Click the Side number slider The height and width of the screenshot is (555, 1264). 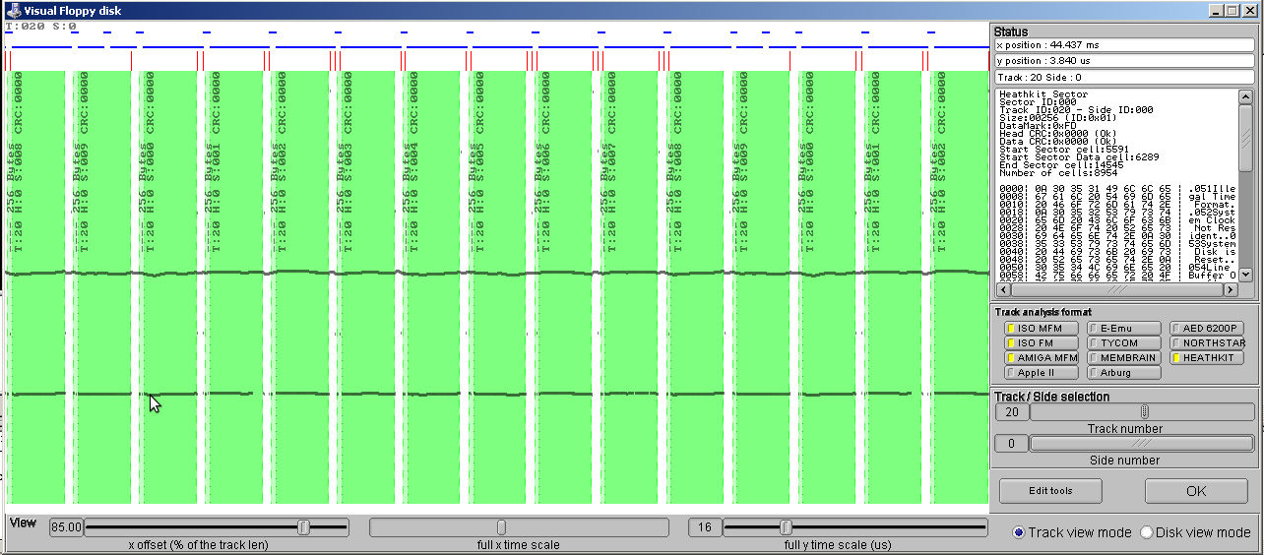(1143, 444)
